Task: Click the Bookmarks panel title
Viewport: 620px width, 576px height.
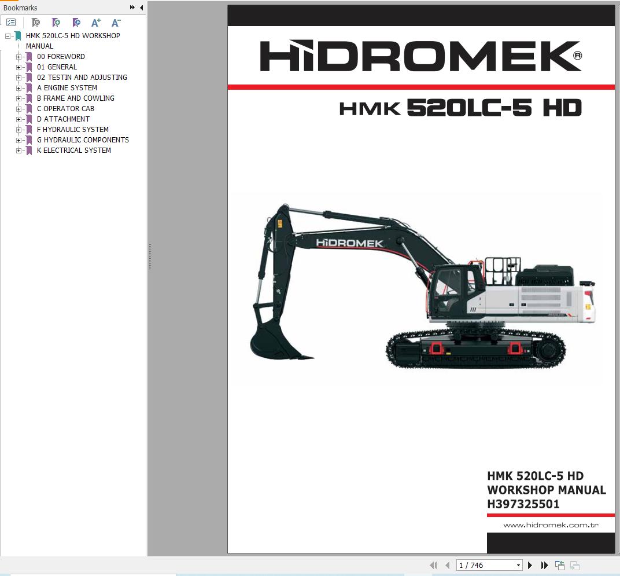Action: [20, 8]
